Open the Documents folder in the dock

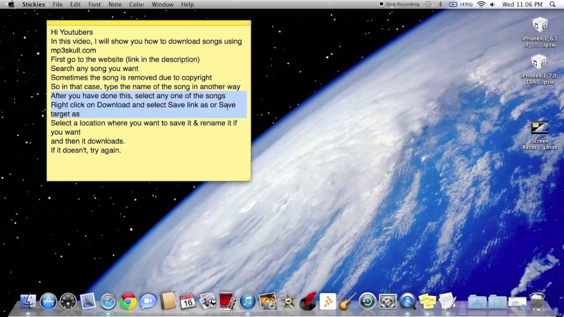(x=497, y=301)
